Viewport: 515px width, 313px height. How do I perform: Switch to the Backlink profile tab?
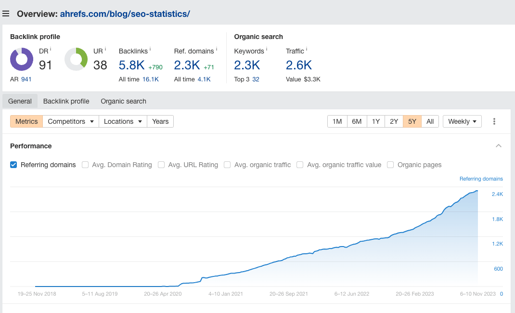click(x=66, y=101)
